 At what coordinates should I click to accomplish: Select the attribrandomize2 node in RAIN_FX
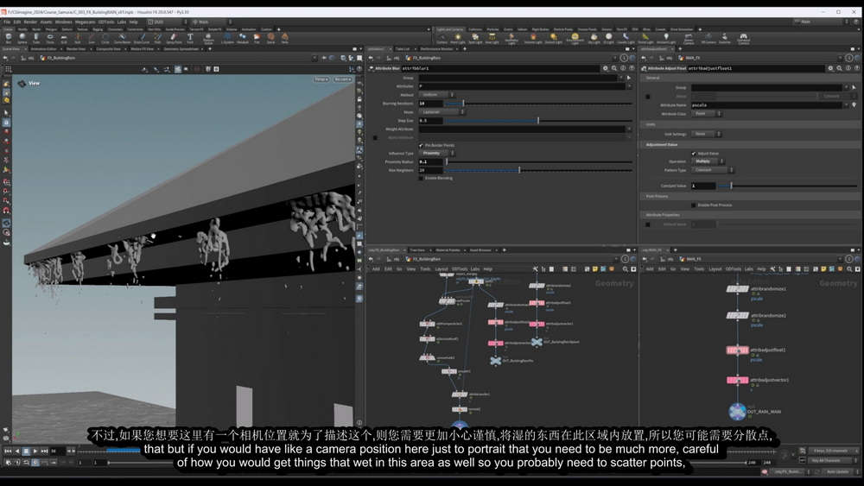(x=737, y=315)
